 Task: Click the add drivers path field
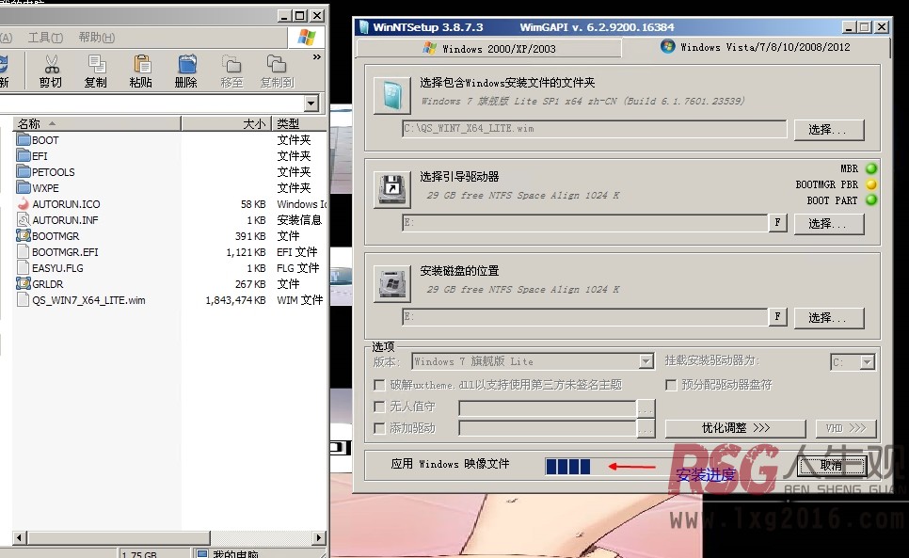tap(548, 429)
